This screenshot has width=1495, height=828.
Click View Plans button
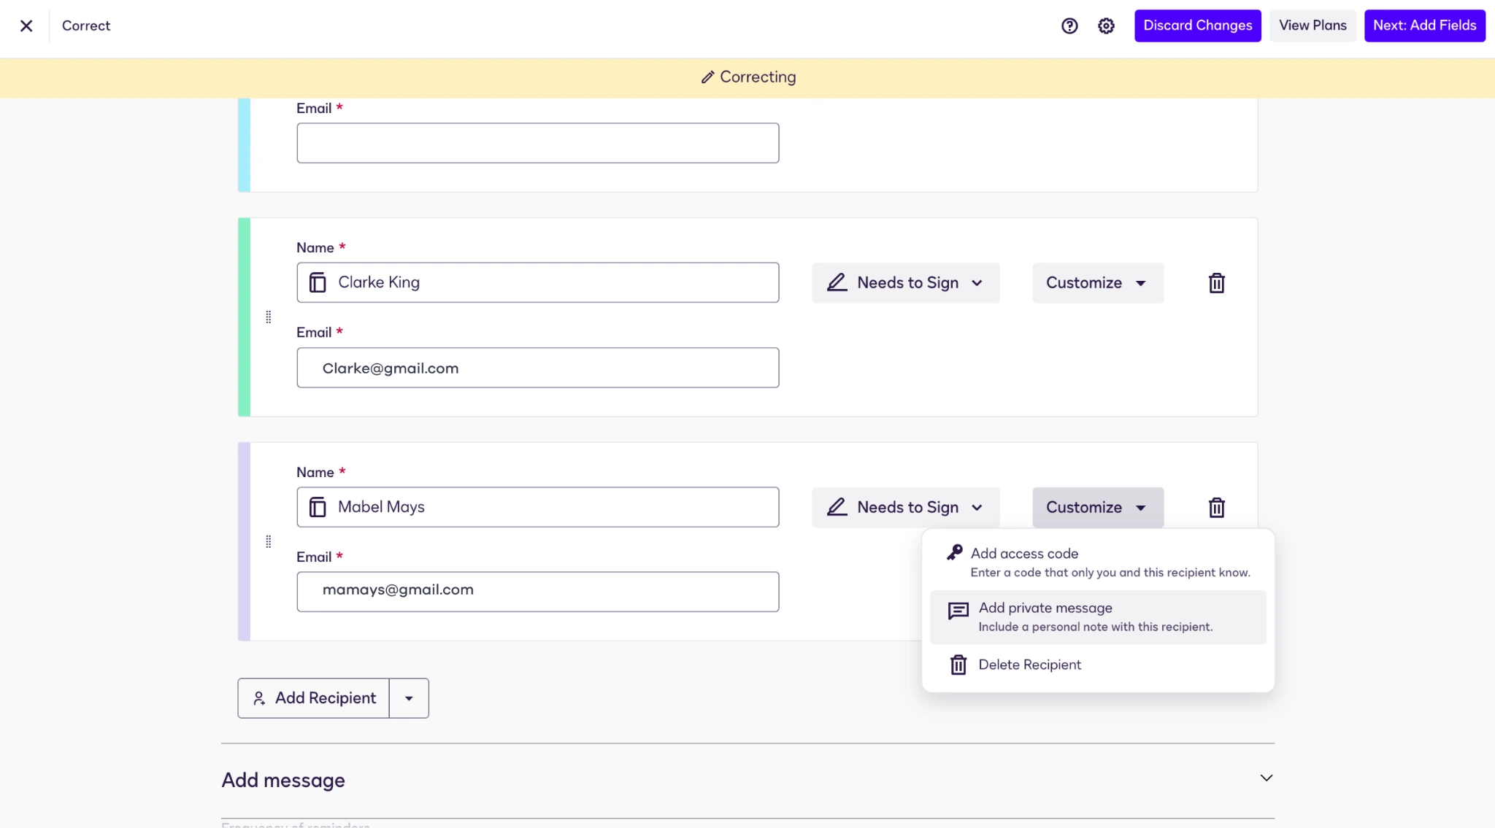click(1313, 26)
